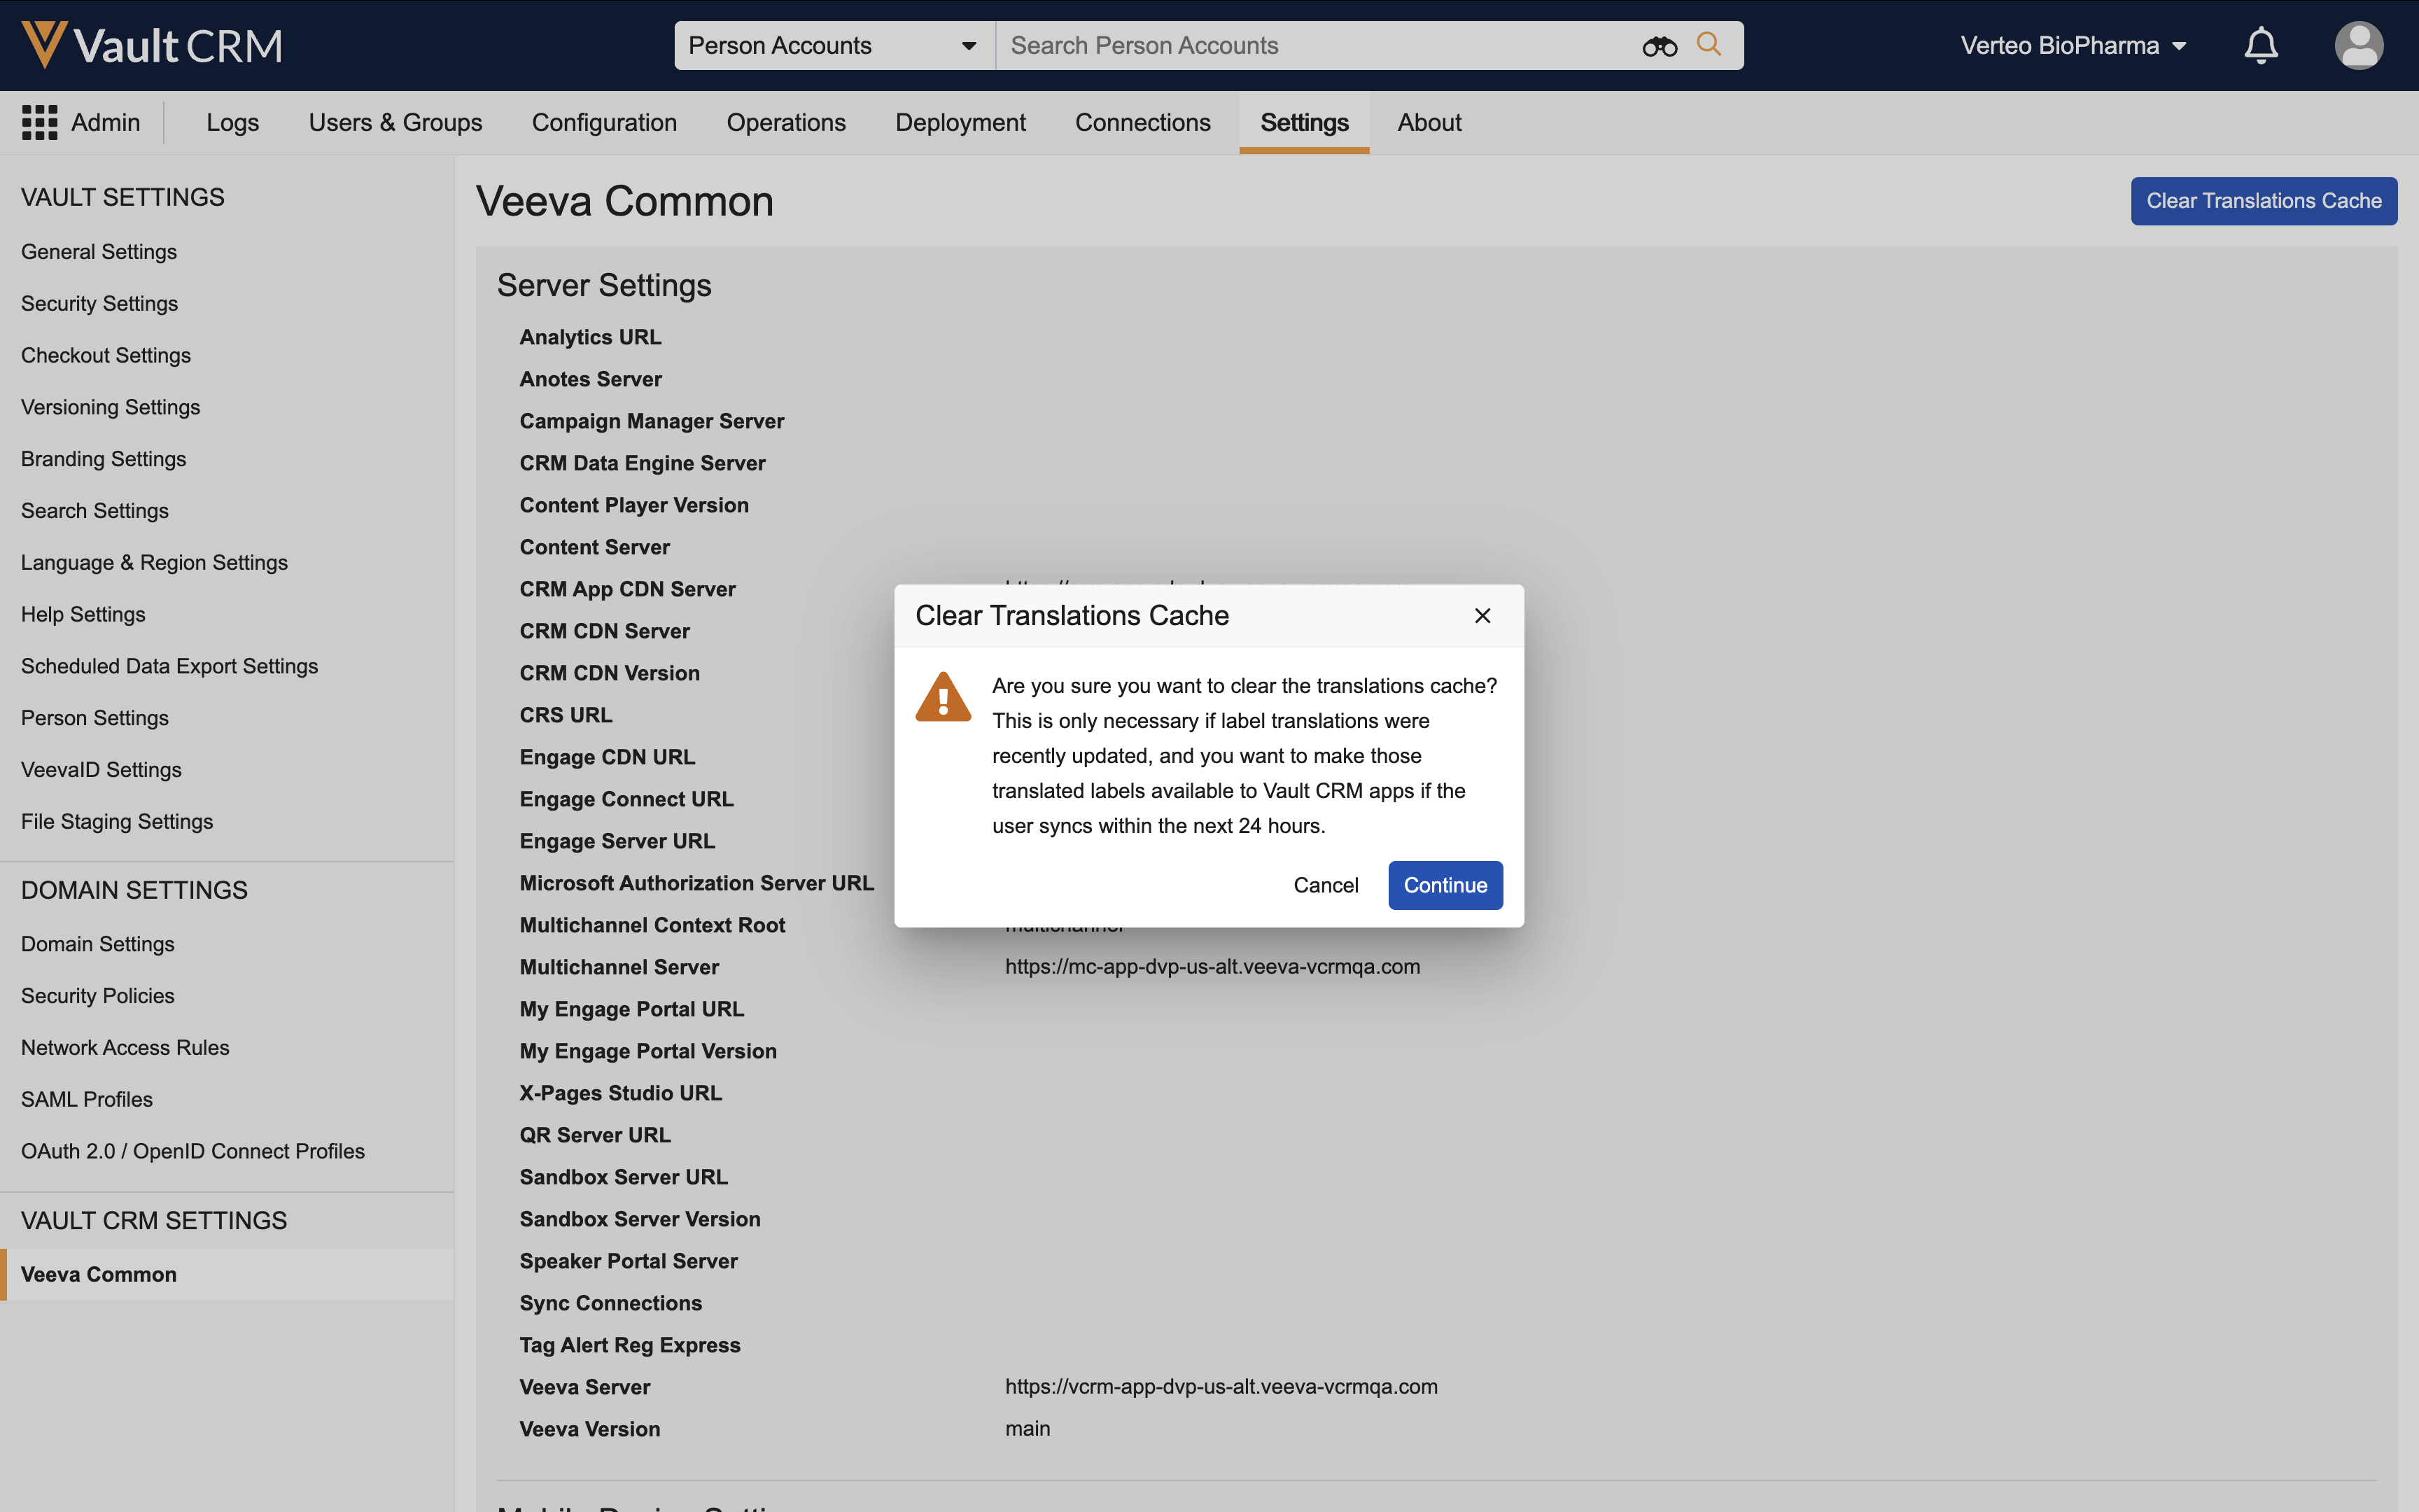This screenshot has width=2419, height=1512.
Task: Close the dialog with the X icon
Action: coord(1482,616)
